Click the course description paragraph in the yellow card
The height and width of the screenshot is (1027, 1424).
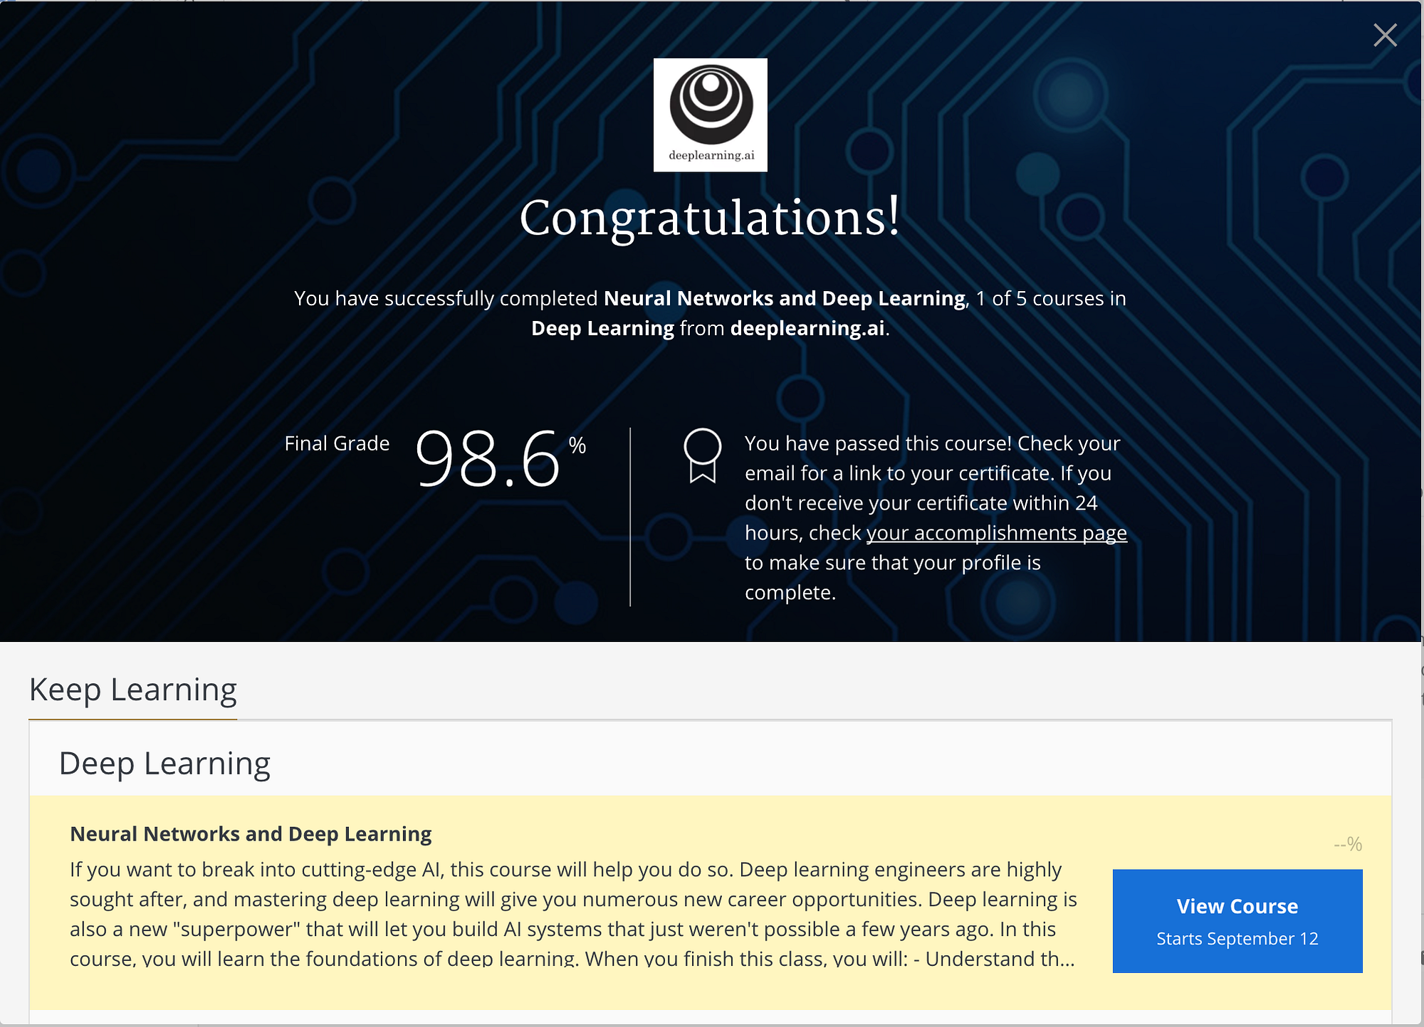pos(573,914)
